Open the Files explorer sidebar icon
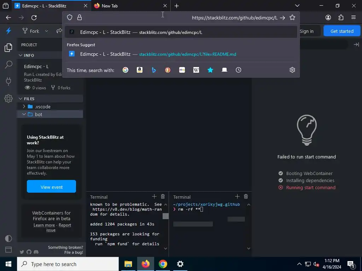This screenshot has height=271, width=362. pos(8,48)
